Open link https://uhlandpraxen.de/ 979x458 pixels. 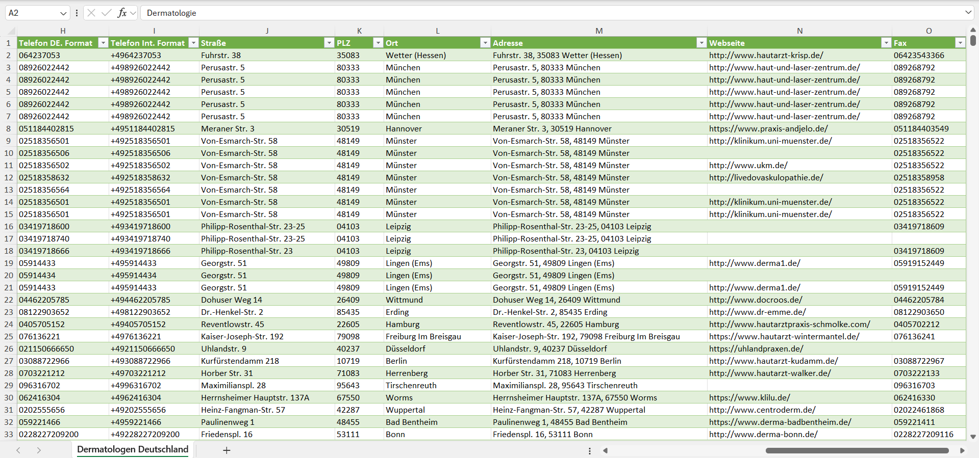click(756, 348)
